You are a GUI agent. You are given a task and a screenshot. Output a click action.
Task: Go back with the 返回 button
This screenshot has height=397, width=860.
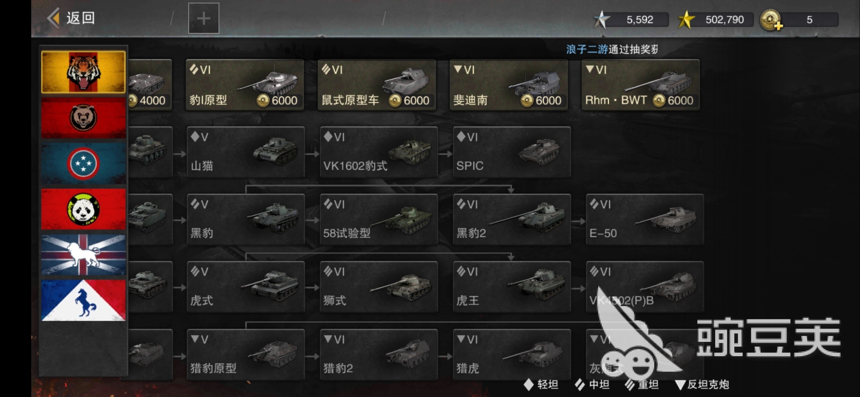pos(71,18)
